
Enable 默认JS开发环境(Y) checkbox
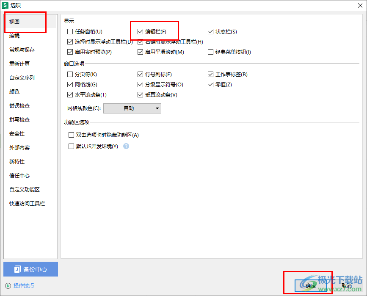pyautogui.click(x=71, y=147)
